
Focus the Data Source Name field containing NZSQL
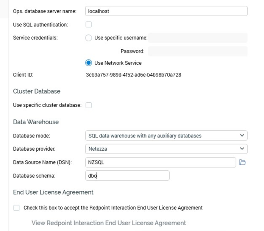[161, 162]
